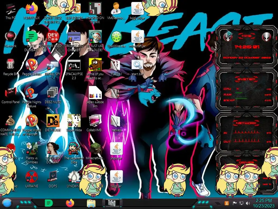Open the clock showing 2:25 PM
The image size is (278, 209).
[x=263, y=203]
